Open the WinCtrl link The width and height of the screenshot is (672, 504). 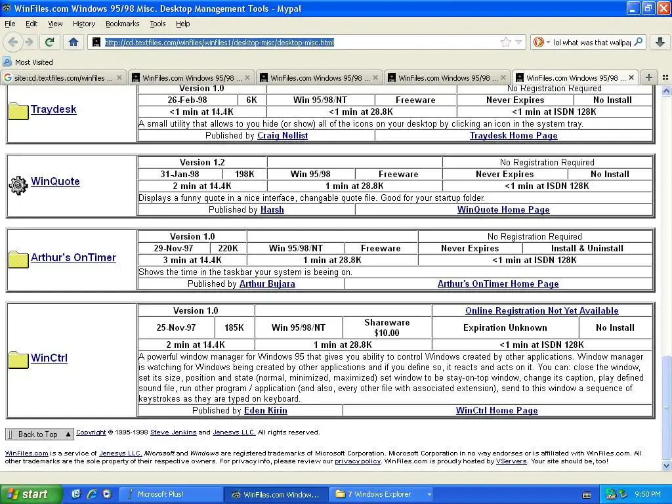point(49,358)
